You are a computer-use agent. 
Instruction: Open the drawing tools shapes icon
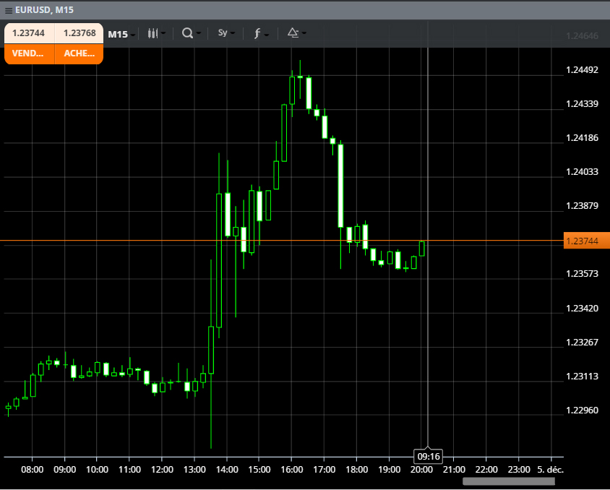[x=293, y=33]
